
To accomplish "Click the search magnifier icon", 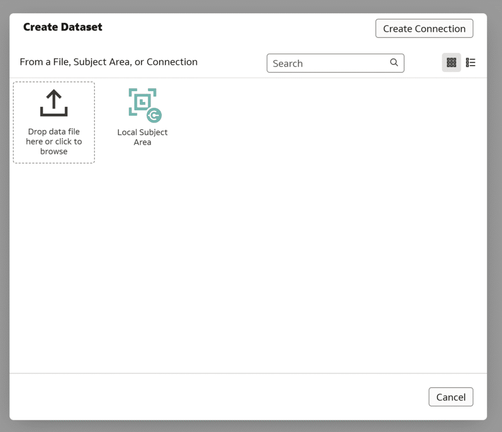I will pyautogui.click(x=394, y=63).
